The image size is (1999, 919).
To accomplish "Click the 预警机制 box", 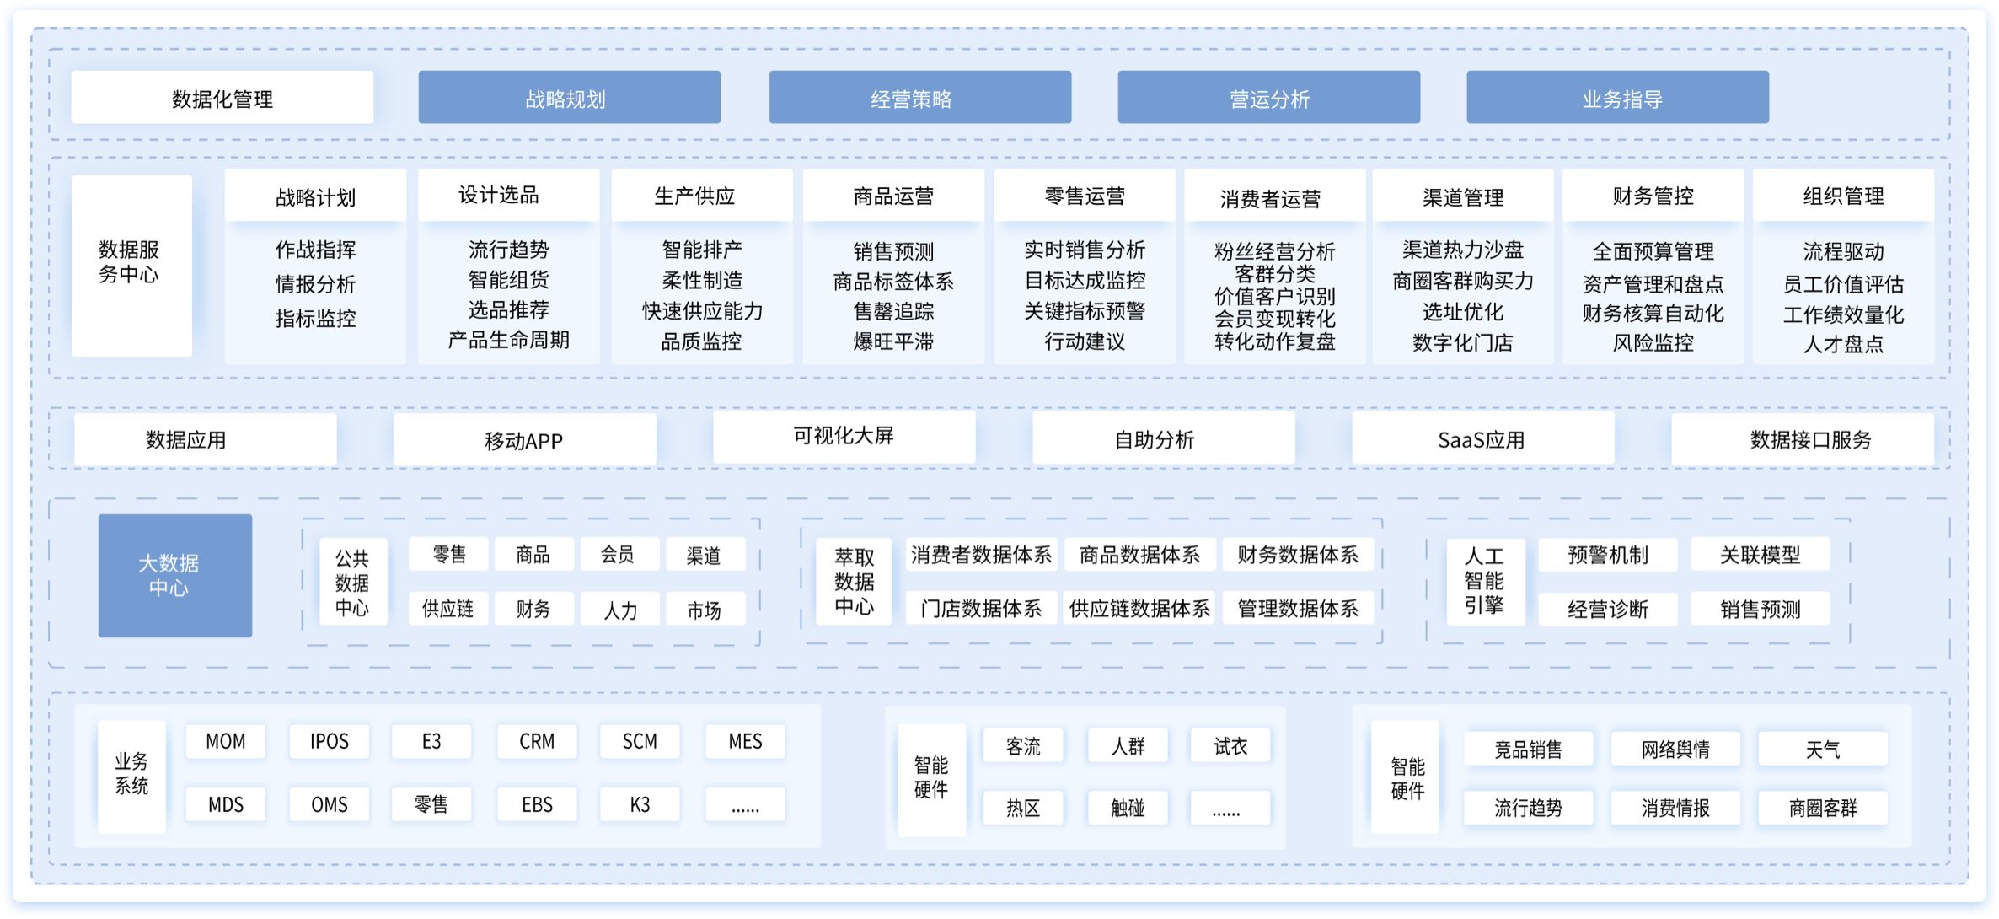I will (1607, 555).
